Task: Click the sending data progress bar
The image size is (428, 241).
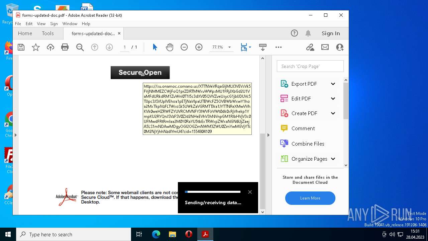Action: point(213,192)
